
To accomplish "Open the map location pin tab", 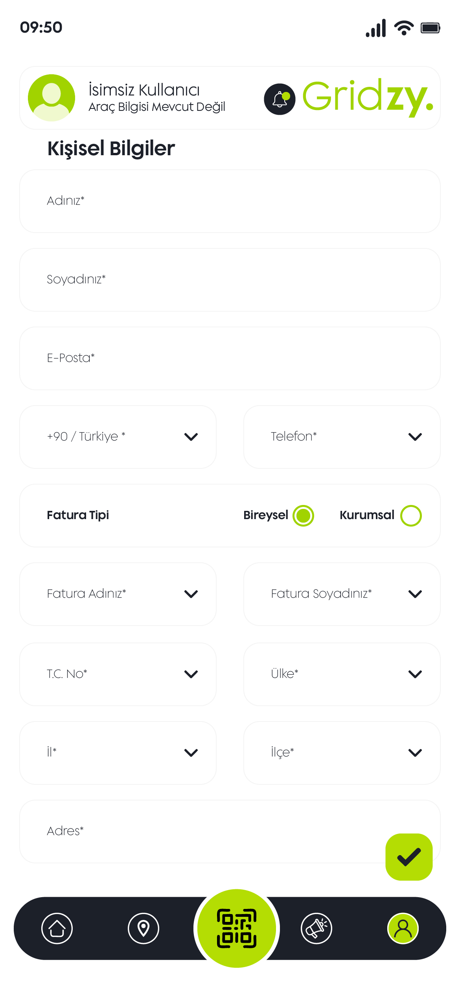I will click(x=144, y=928).
